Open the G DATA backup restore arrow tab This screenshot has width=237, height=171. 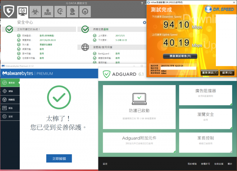[x=60, y=11]
